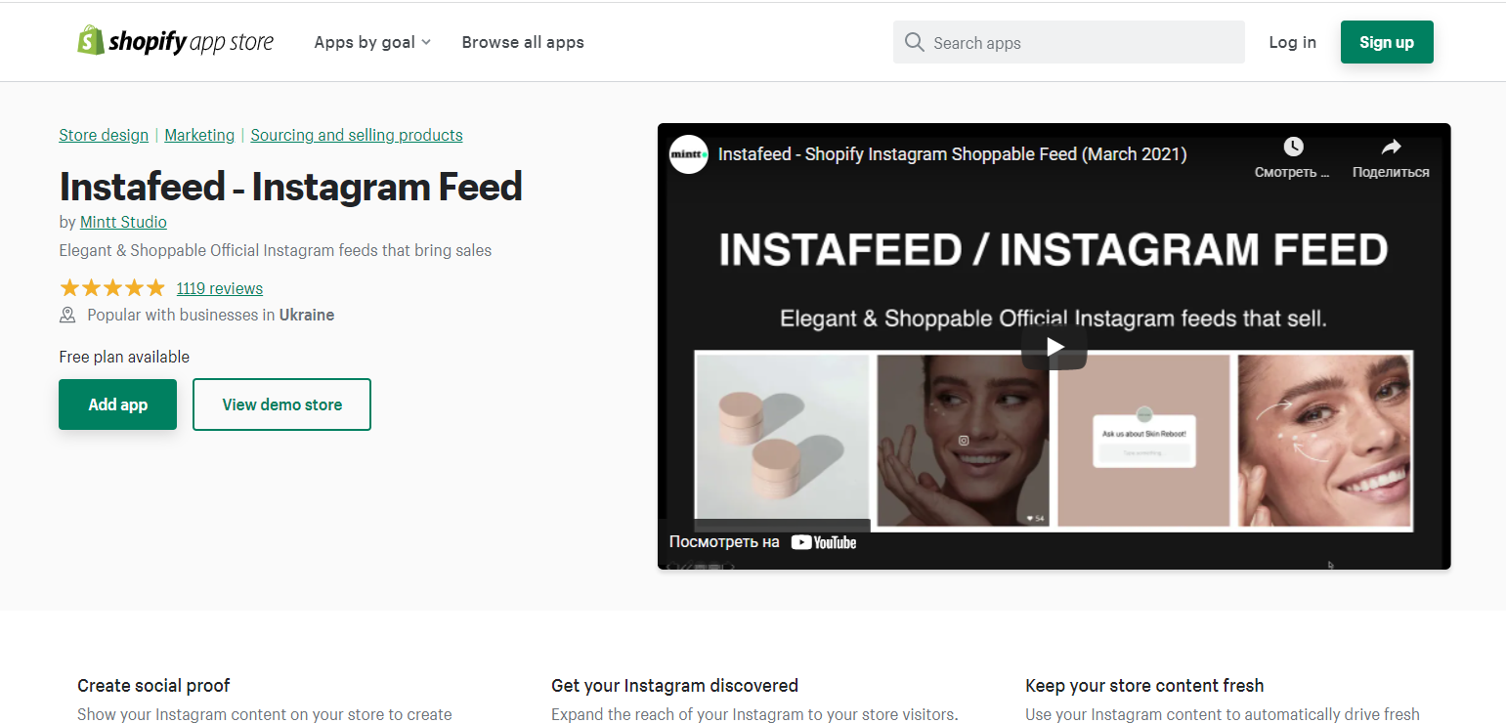Open the 1119 reviews link
The width and height of the screenshot is (1506, 723).
click(x=219, y=287)
